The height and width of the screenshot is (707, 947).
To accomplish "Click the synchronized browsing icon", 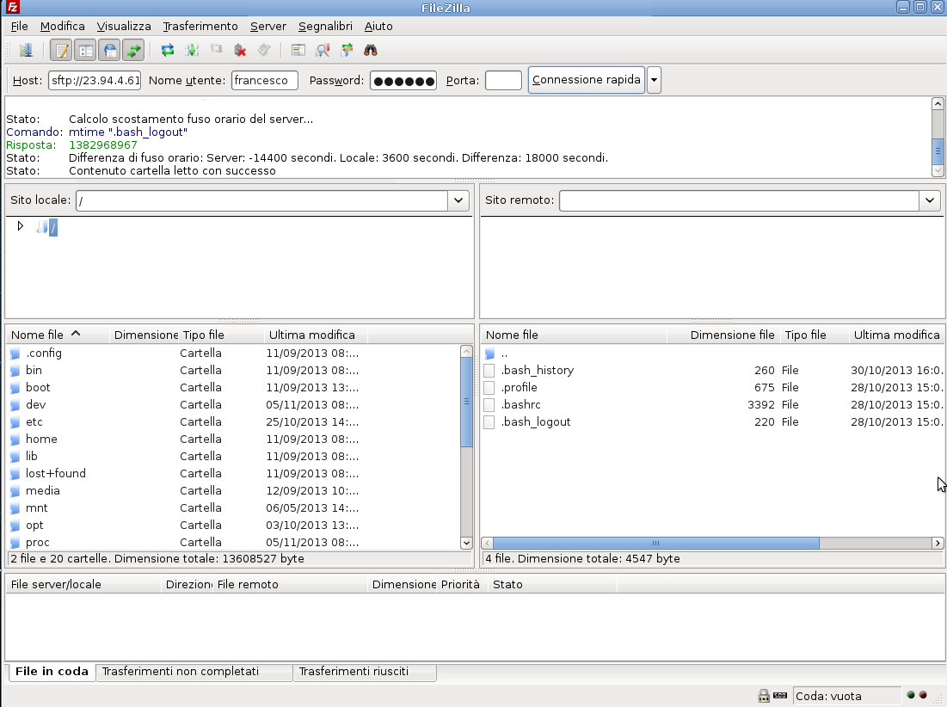I will coord(347,50).
